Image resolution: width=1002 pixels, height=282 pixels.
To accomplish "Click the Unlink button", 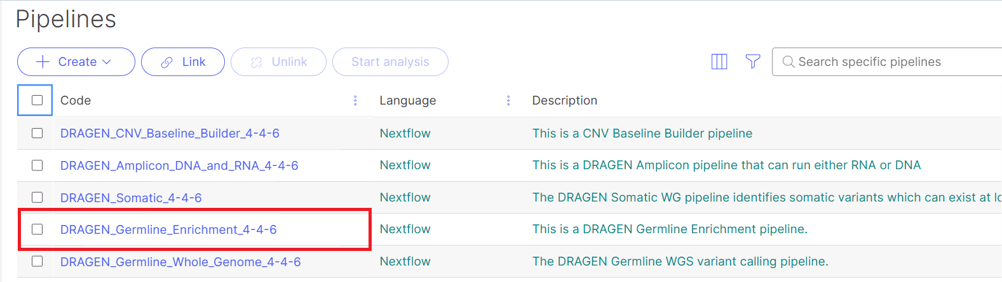I will coord(278,62).
